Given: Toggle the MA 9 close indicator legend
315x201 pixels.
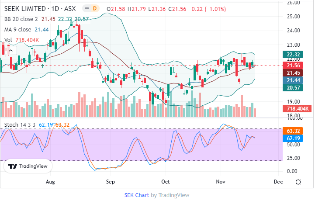Looking at the screenshot, I should 18,29.
